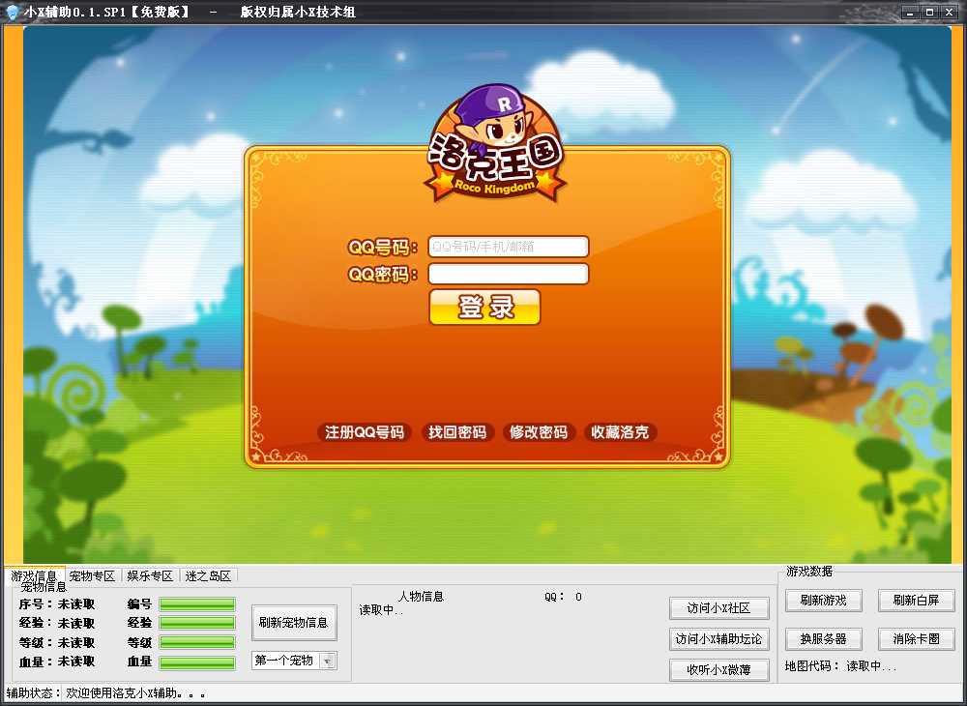Viewport: 967px width, 706px height.
Task: Click the Roco Kingdom logo
Action: [495, 143]
